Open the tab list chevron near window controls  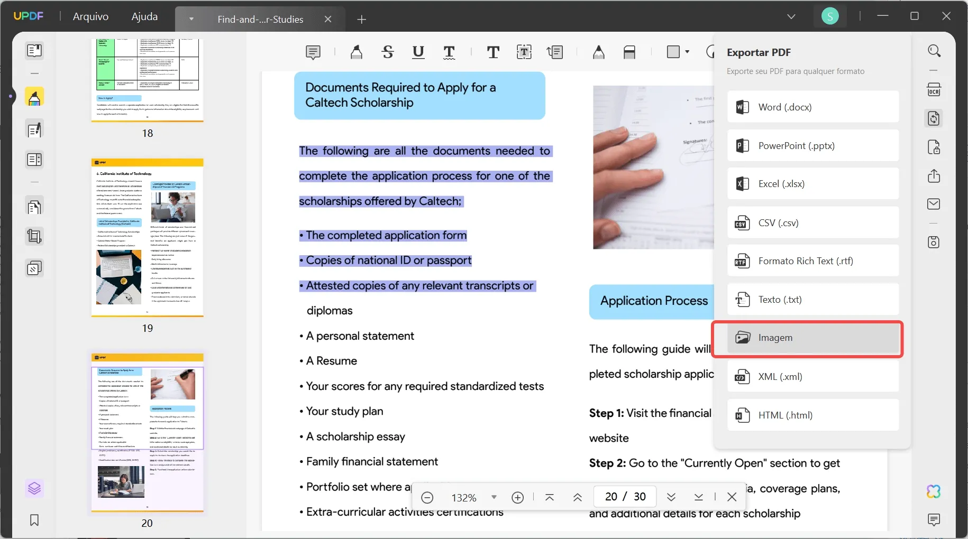791,16
